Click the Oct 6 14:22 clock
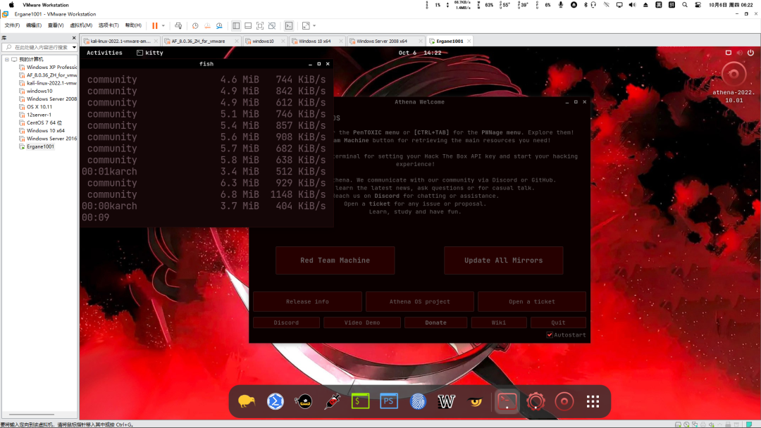Viewport: 761px width, 428px height. point(420,53)
